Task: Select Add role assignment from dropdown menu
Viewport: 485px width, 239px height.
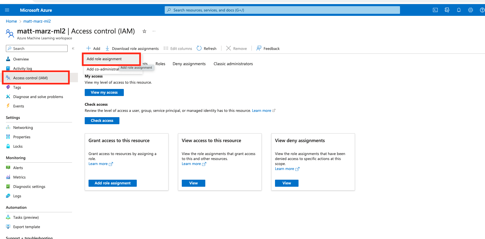Action: (x=104, y=59)
